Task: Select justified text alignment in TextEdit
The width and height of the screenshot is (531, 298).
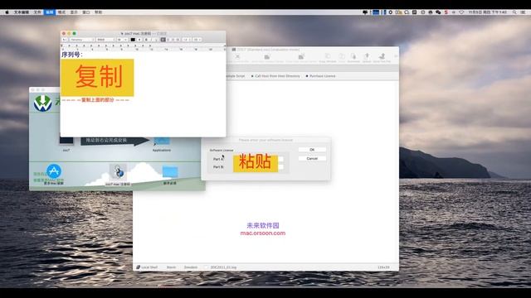Action: 178,40
